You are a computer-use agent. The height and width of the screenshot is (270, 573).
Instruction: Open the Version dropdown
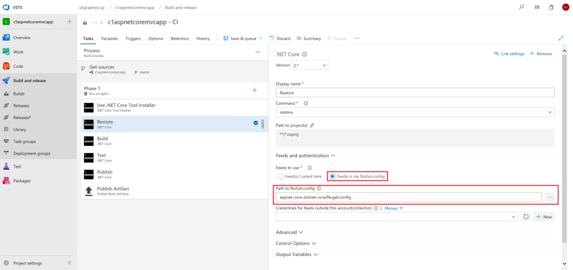click(309, 65)
